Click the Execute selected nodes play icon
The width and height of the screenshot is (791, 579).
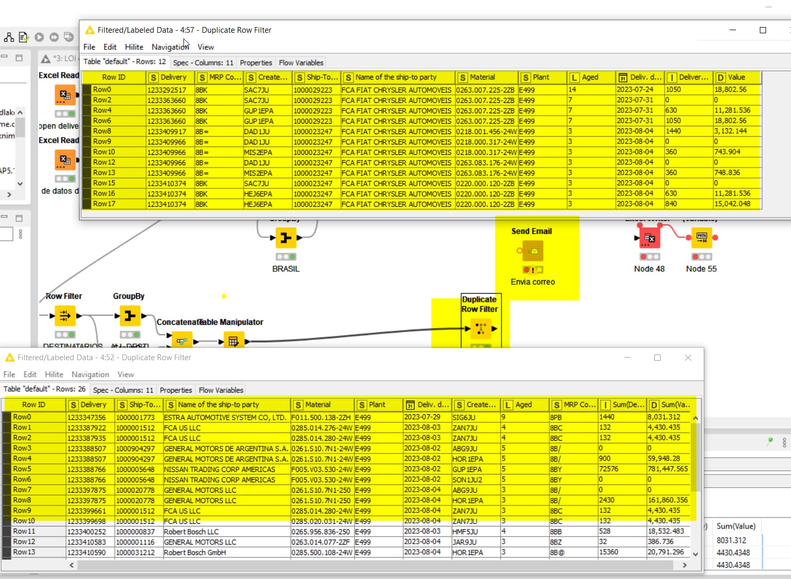39,37
